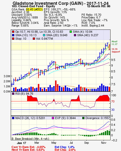Click the 'Sls Growth: 14%' text

pos(54,17)
